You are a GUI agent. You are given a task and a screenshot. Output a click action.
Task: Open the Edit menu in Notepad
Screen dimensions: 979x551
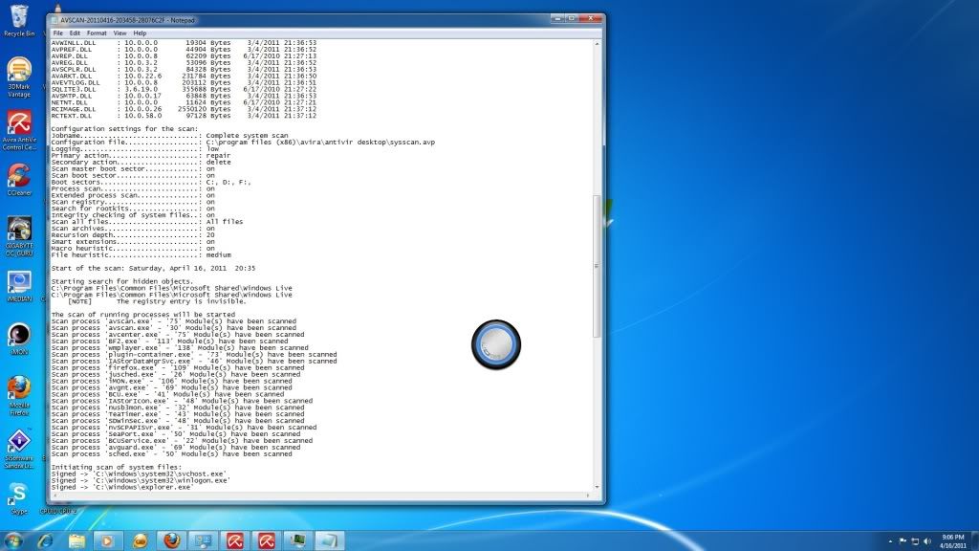[75, 33]
